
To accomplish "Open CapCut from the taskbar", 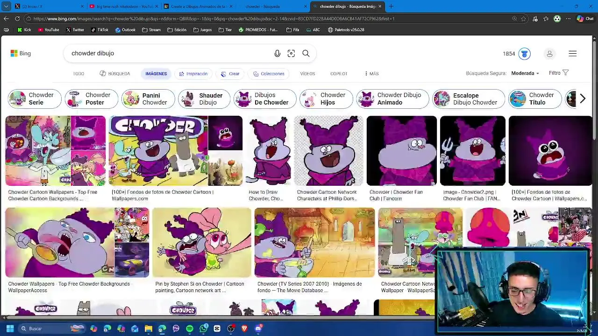I will point(217,329).
